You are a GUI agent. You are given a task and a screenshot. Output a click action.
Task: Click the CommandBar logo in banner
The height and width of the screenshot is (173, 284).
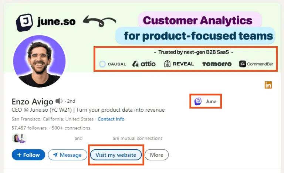(x=256, y=64)
